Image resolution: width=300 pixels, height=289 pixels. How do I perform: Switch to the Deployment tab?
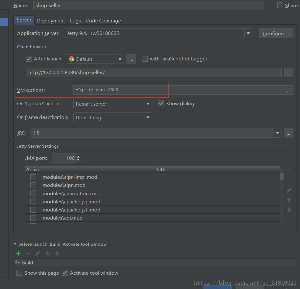click(51, 21)
